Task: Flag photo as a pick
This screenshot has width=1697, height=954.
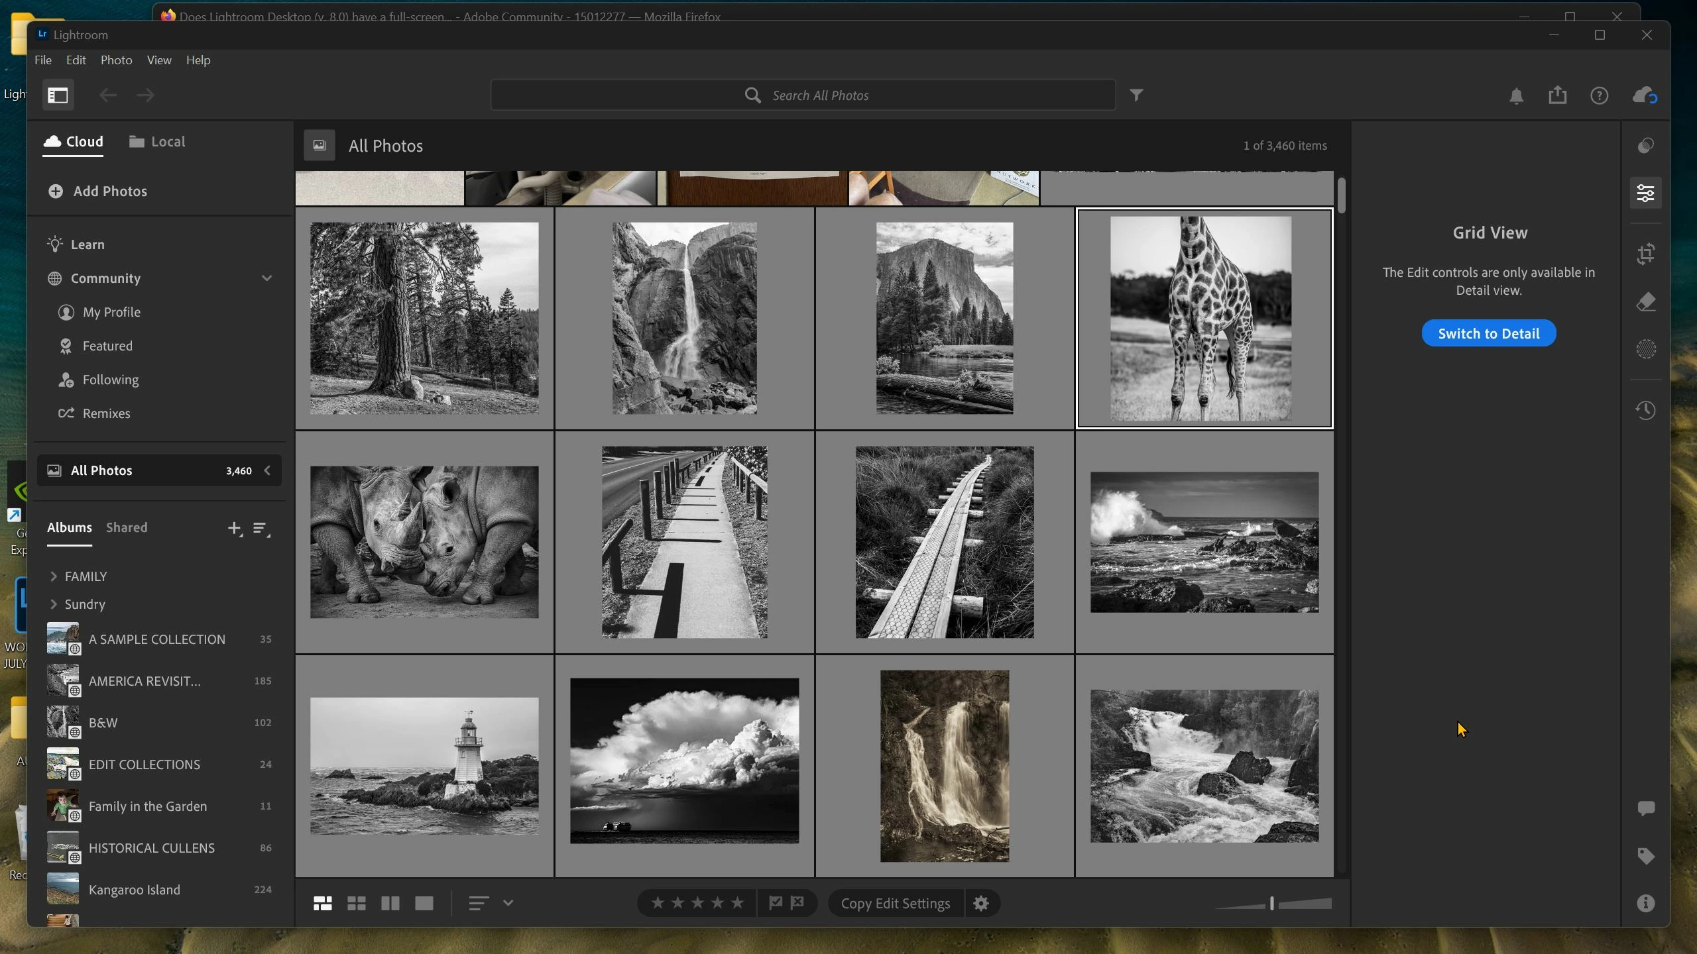Action: point(776,902)
